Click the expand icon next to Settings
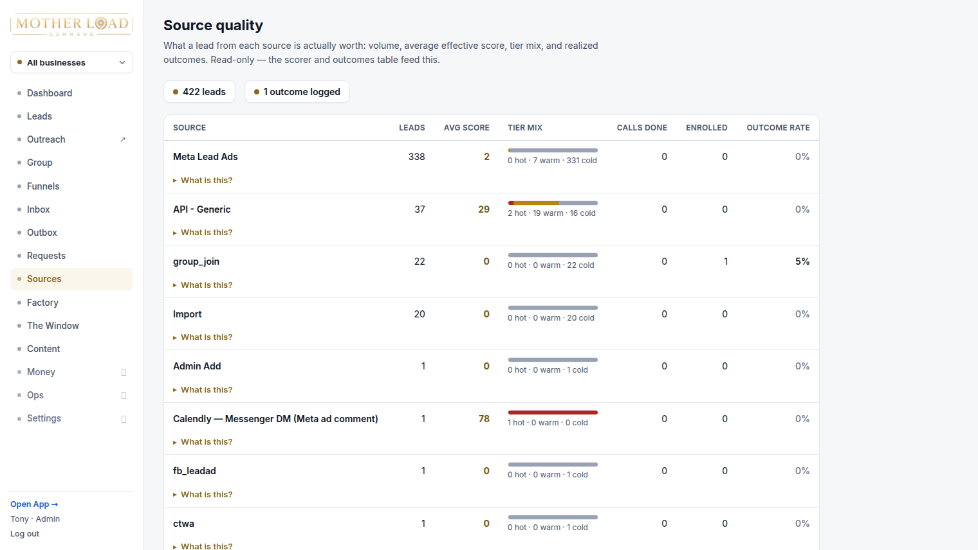 click(124, 419)
